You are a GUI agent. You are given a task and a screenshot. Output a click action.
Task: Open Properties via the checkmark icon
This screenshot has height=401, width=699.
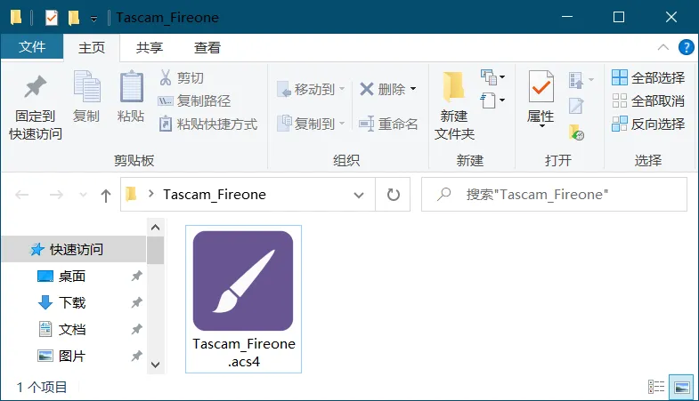click(541, 89)
